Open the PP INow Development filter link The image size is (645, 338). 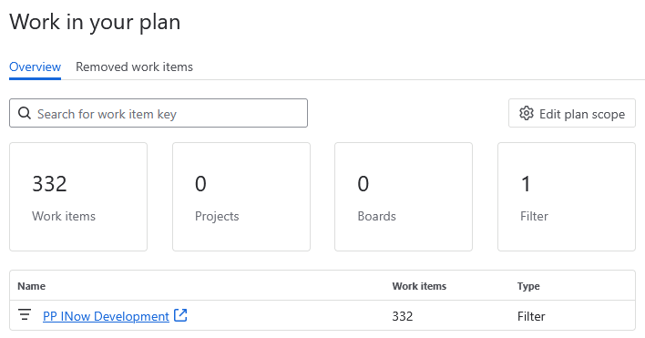[106, 316]
